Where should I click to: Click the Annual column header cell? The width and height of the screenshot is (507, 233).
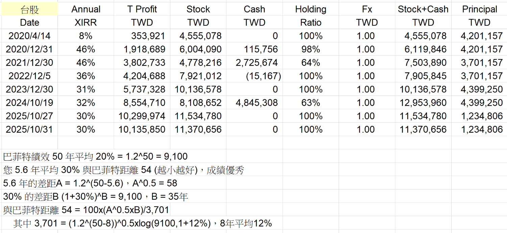tap(86, 9)
